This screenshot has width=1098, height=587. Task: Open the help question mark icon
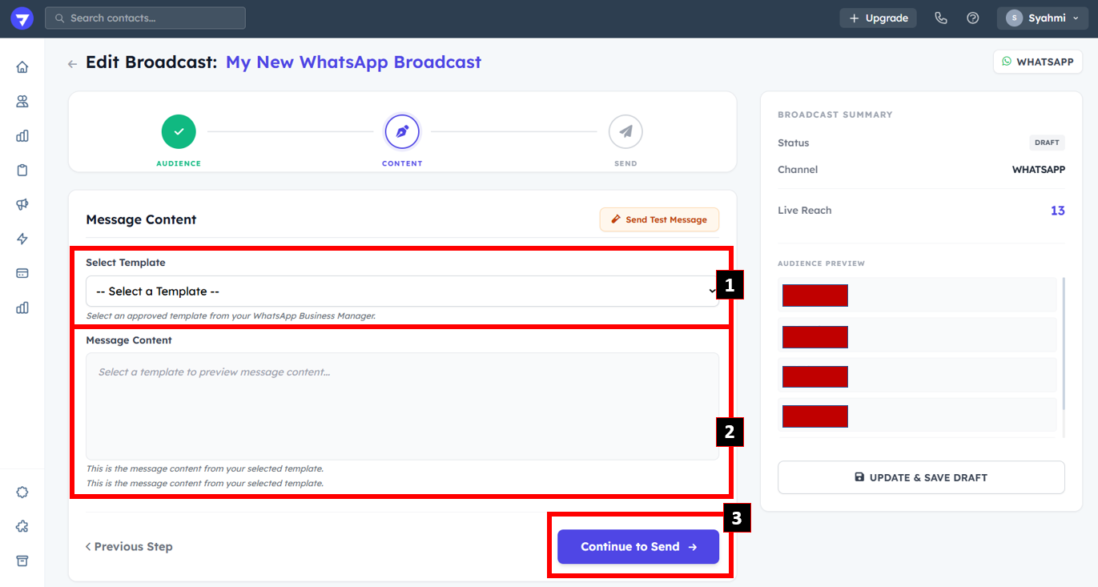[x=973, y=18]
